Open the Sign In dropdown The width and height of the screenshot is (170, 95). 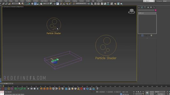(x=149, y=1)
